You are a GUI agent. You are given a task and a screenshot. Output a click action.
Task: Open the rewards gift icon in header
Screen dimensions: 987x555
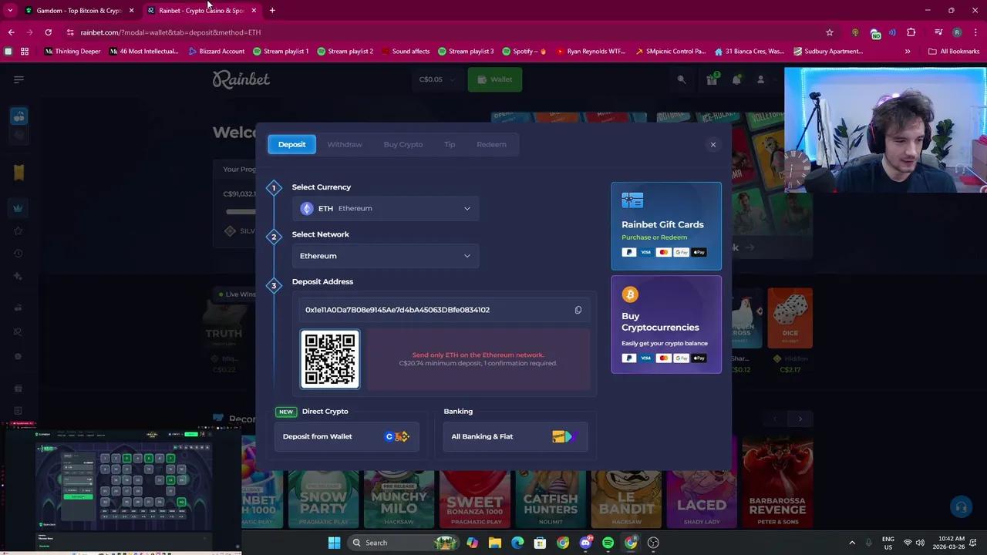(x=712, y=79)
